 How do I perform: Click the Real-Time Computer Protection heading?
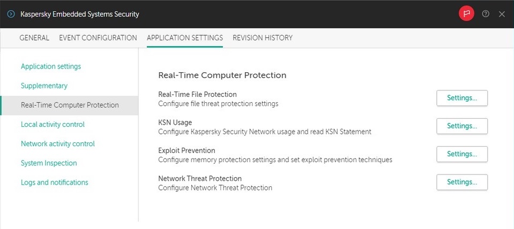tap(222, 75)
